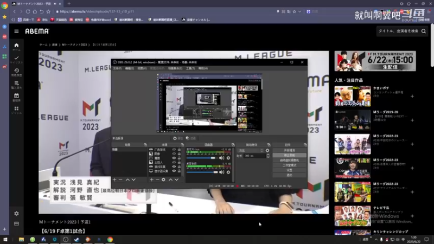Open OBS 场景集合(S) menu
434x244 pixels.
pyautogui.click(x=175, y=68)
